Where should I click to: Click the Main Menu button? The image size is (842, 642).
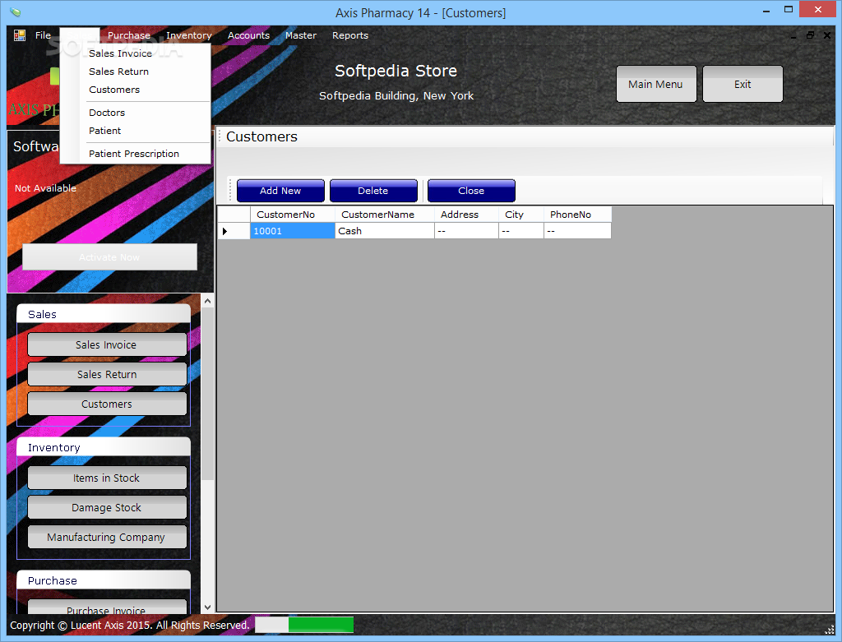pyautogui.click(x=655, y=85)
